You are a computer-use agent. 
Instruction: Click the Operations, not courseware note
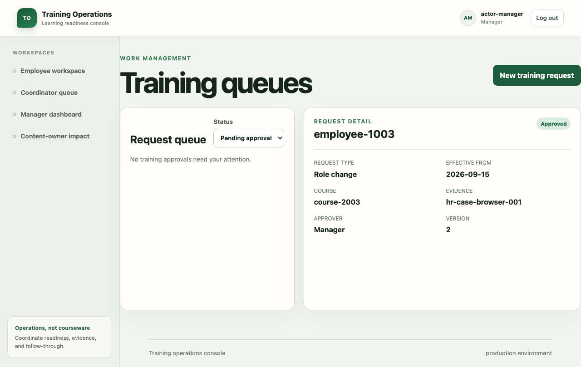click(x=59, y=337)
